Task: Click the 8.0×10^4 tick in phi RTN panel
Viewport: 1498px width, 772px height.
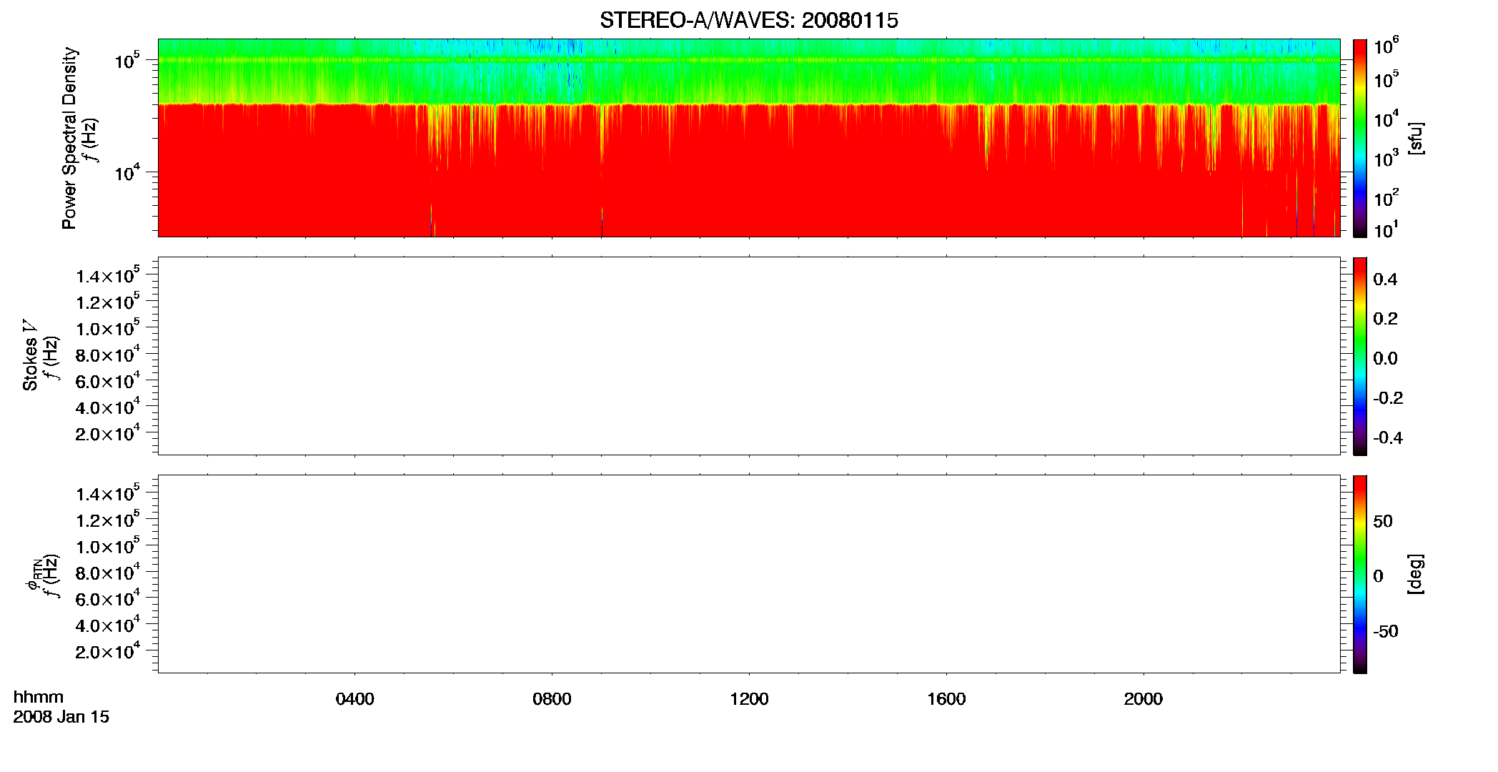Action: 108,572
